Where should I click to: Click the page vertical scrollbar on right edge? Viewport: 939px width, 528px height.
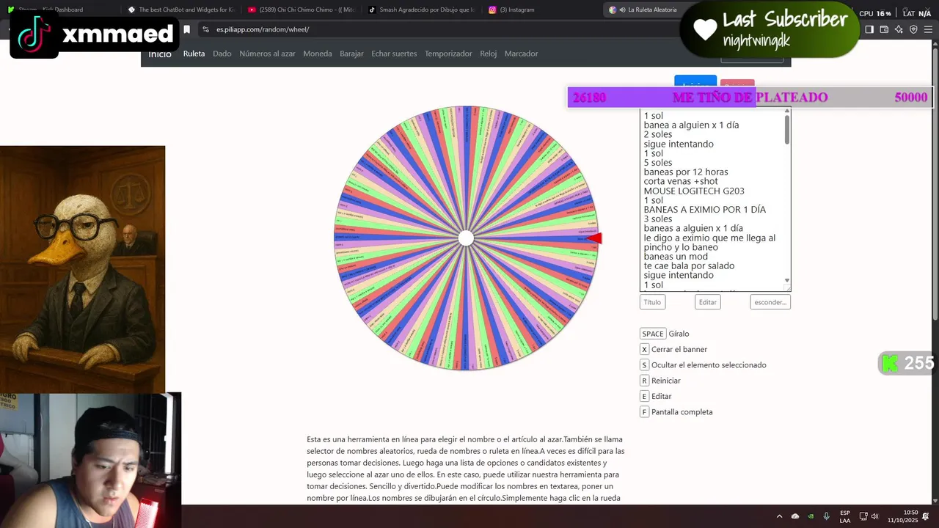(935, 183)
